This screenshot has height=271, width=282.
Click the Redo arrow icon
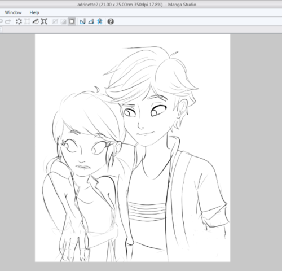coord(8,21)
